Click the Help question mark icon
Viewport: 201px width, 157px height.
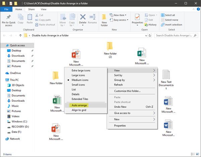[x=198, y=9]
